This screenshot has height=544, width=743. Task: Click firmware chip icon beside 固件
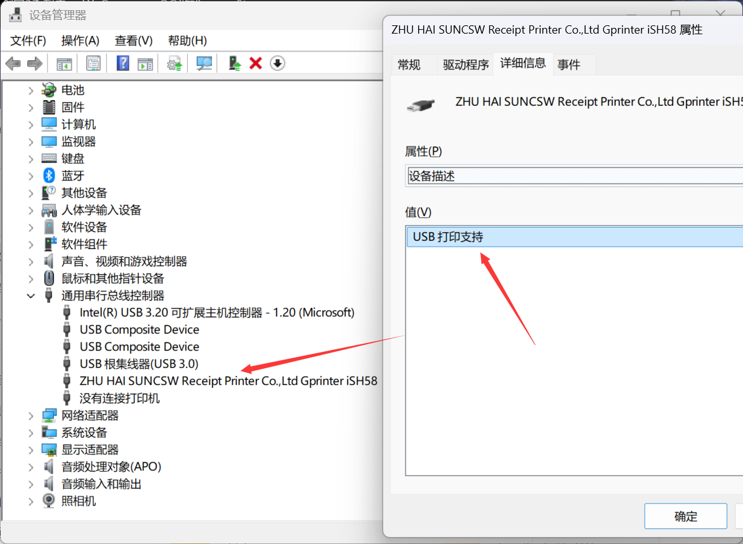point(49,107)
